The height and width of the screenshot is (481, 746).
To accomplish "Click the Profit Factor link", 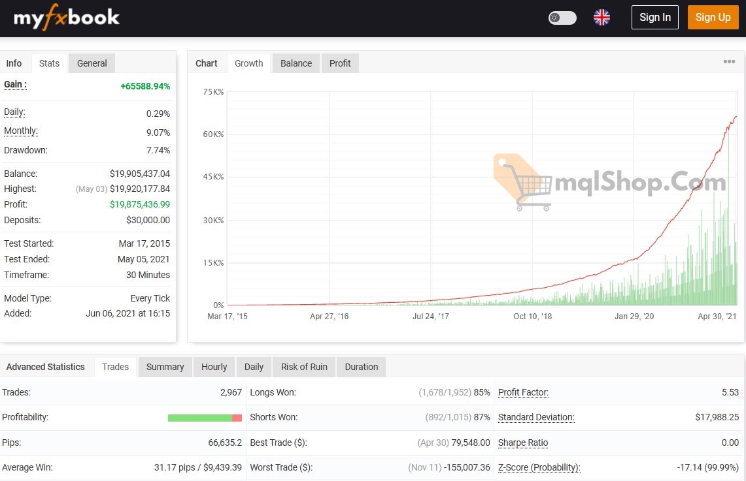I will 523,392.
